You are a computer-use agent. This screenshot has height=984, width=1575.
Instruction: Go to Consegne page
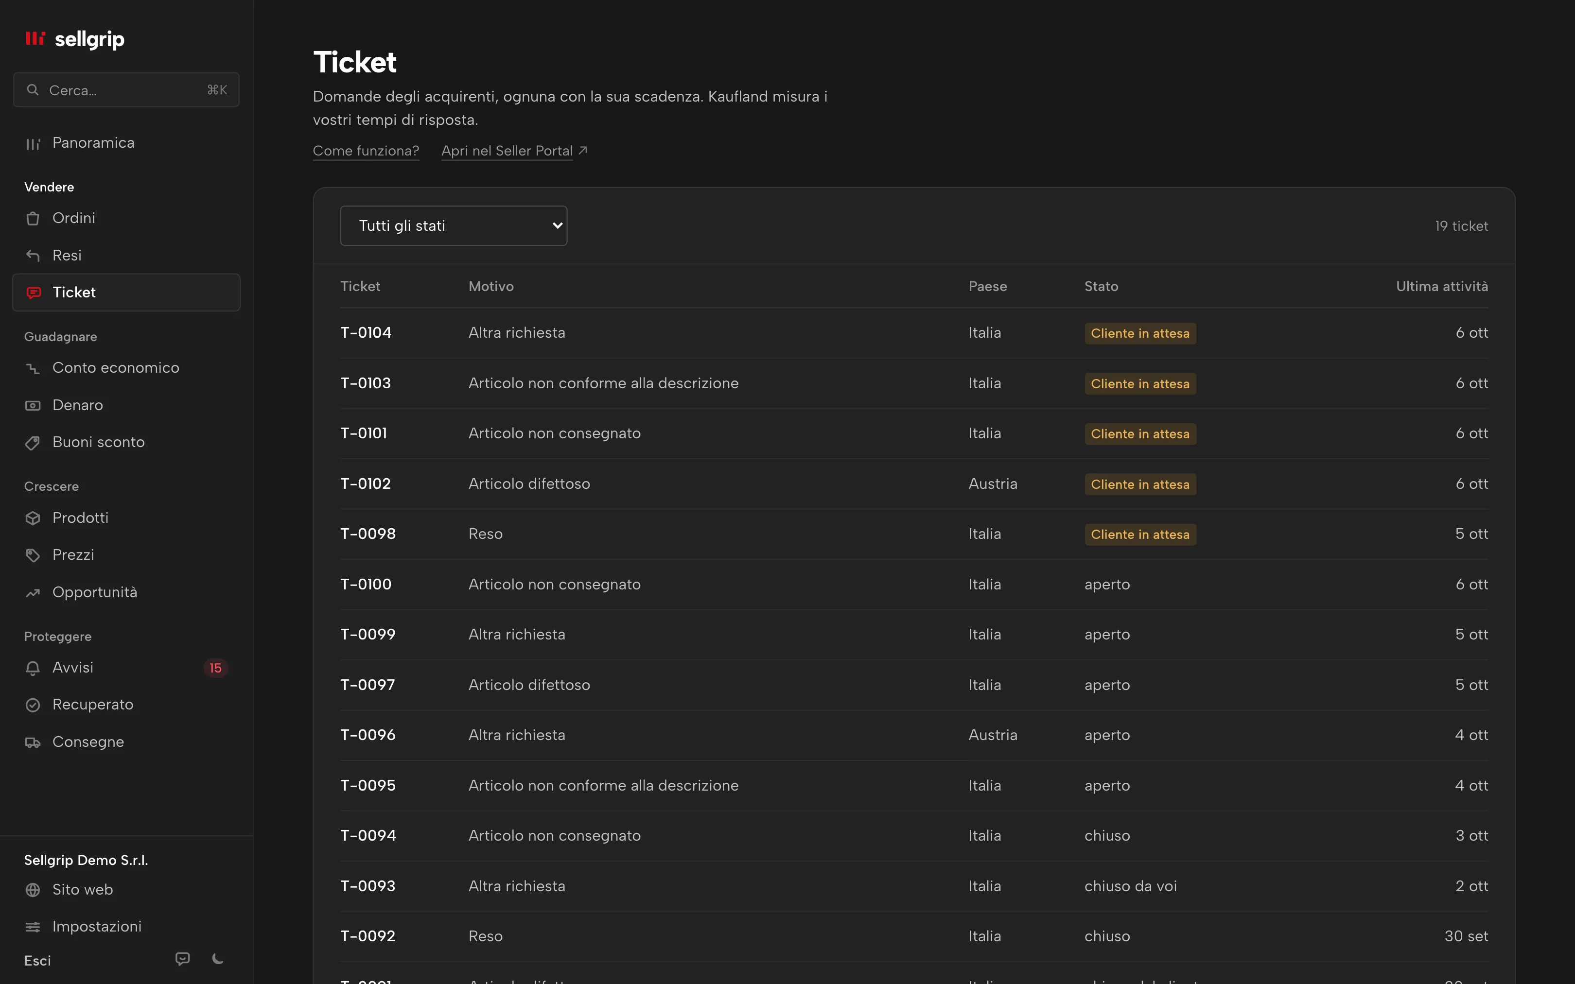coord(126,742)
